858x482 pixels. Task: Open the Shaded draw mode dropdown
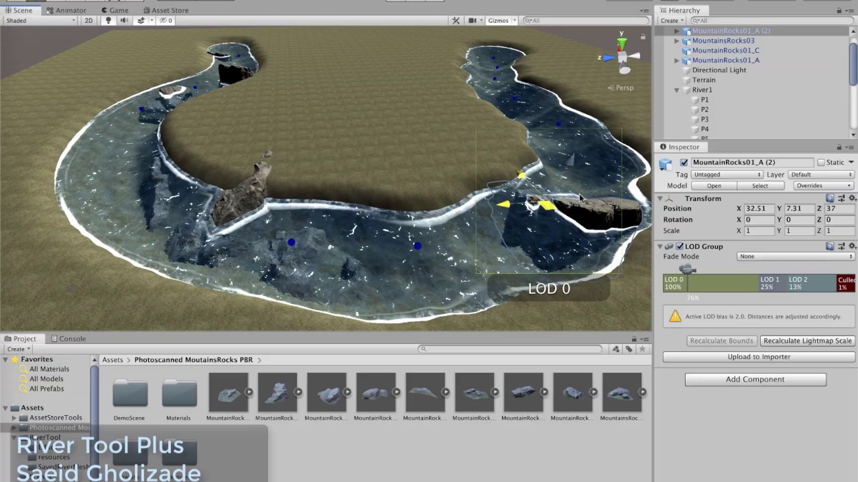point(40,21)
